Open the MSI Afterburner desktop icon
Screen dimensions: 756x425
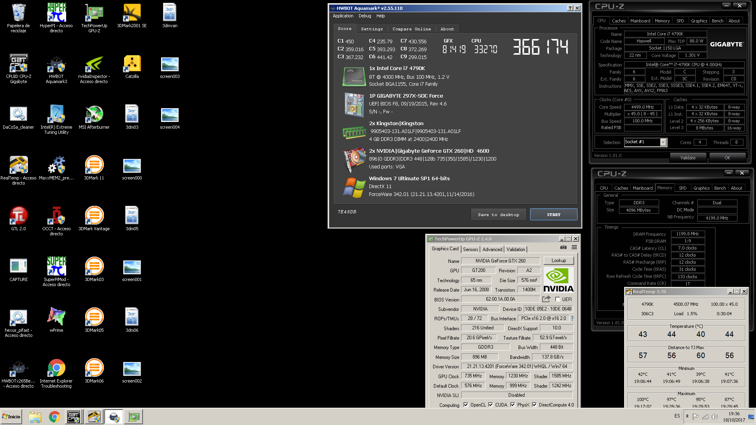pos(94,117)
